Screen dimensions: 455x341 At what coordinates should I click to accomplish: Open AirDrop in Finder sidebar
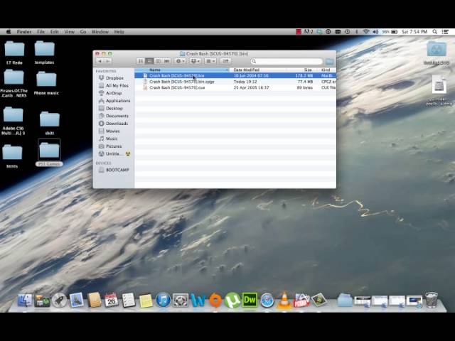pyautogui.click(x=114, y=93)
